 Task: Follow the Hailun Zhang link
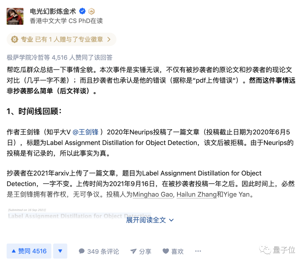pos(197,194)
